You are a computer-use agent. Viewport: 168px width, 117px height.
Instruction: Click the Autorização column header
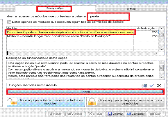pos(146,28)
